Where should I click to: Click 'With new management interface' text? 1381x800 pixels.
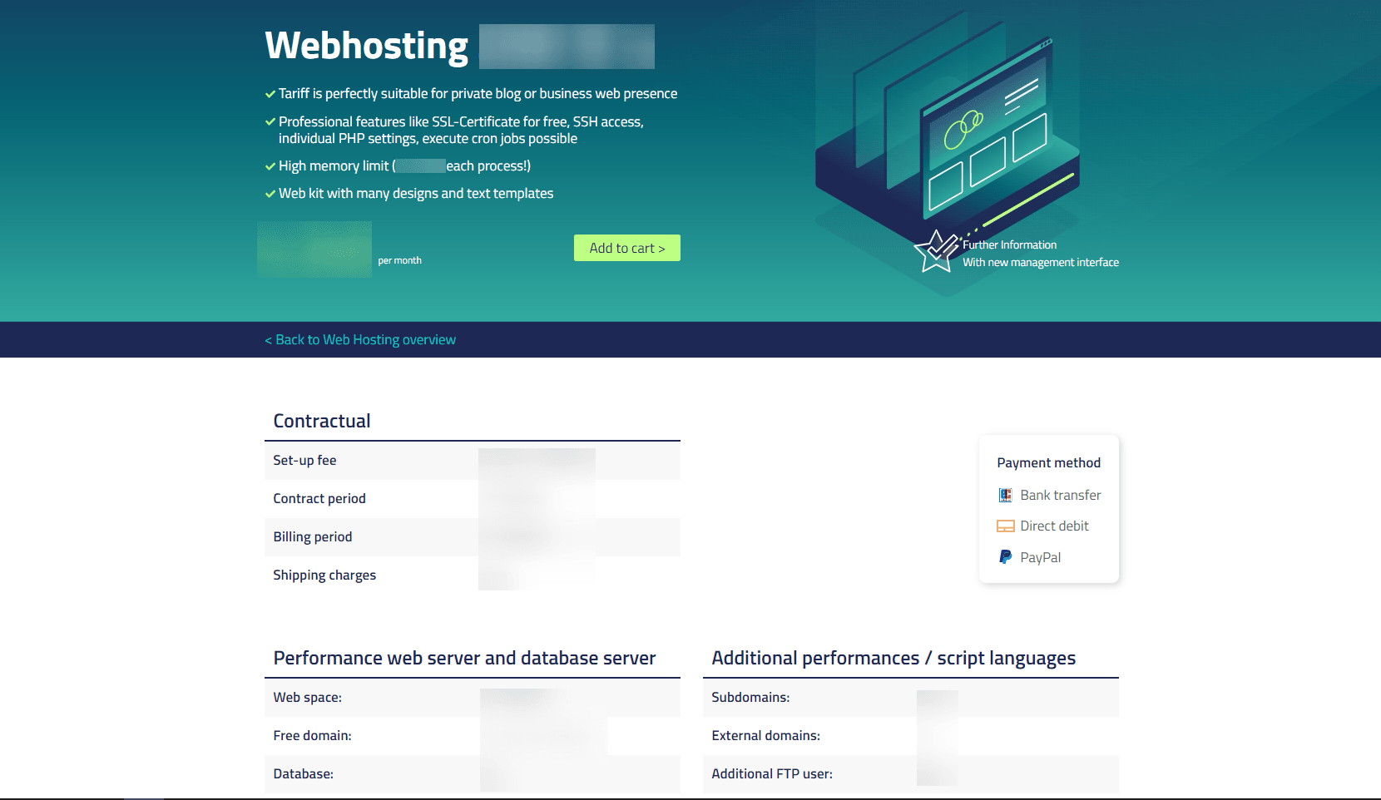click(x=1040, y=262)
